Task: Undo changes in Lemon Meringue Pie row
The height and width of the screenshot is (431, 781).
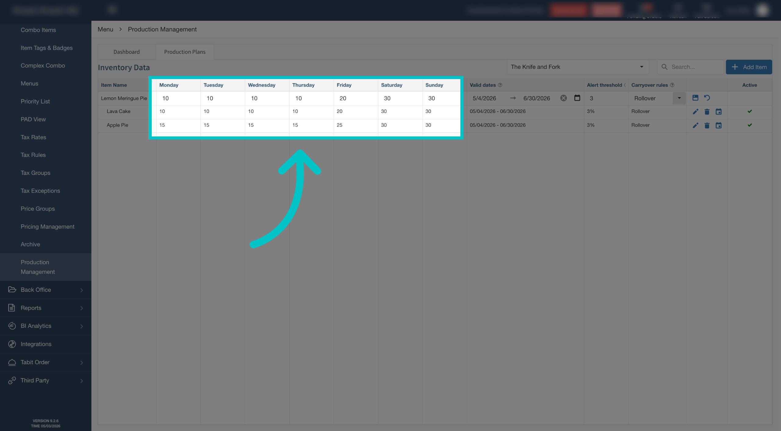Action: click(707, 98)
